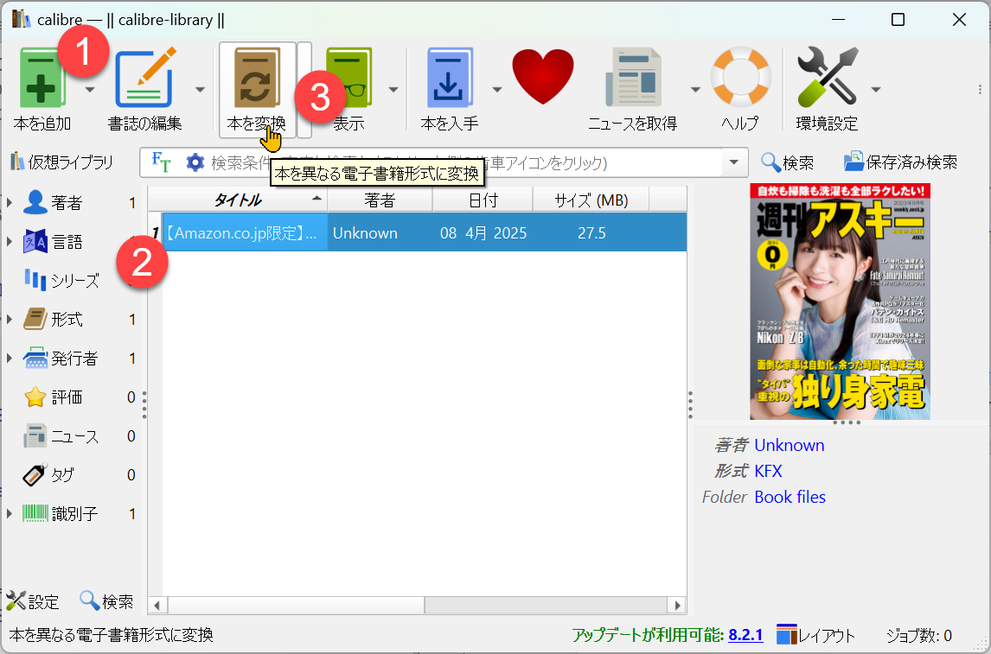Click the gear icon in search bar

(x=195, y=163)
